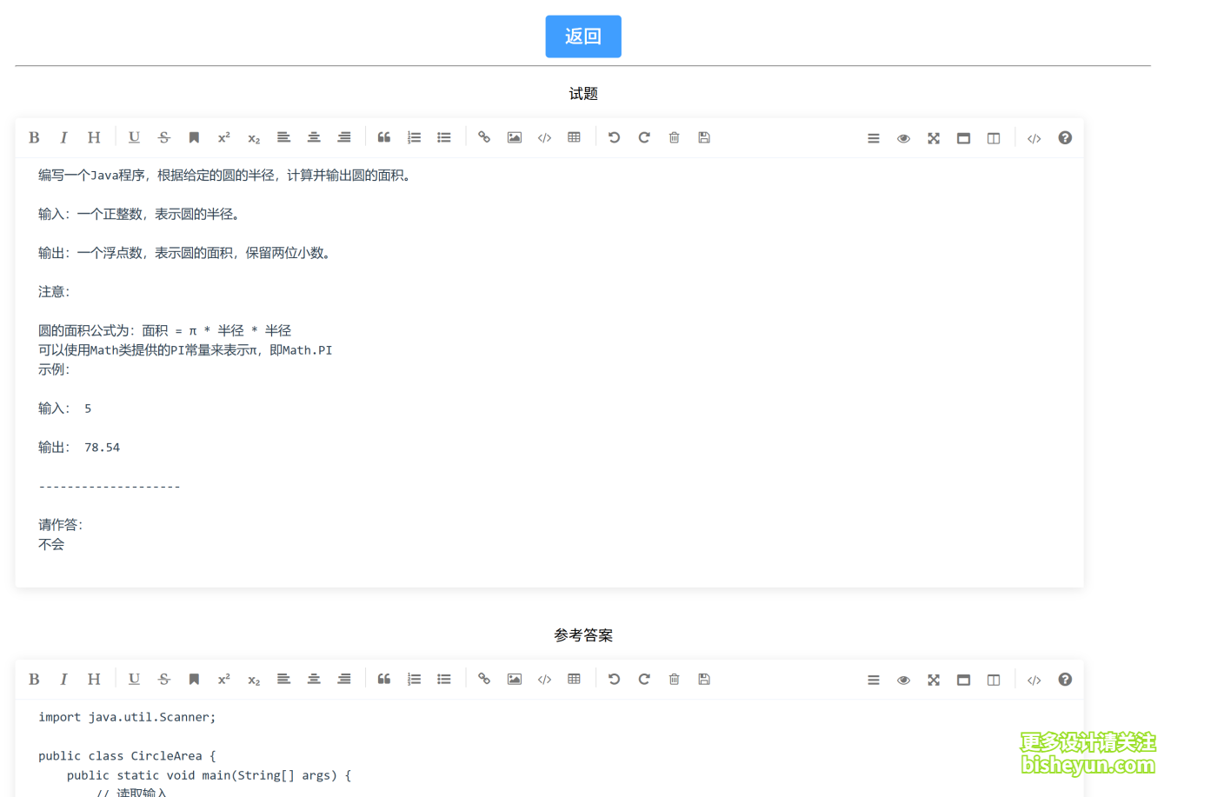Toggle navigation menu icon in 试题 toolbar

(874, 138)
